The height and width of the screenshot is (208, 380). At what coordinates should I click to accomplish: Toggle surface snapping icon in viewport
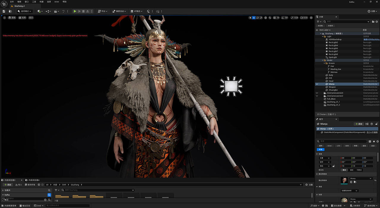click(x=270, y=18)
